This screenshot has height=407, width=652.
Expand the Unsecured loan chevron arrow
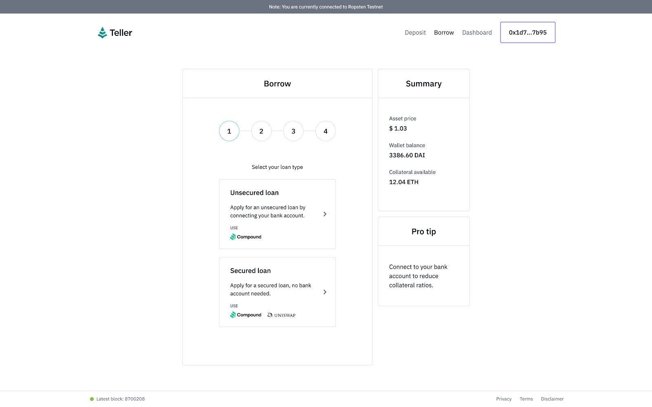point(325,214)
